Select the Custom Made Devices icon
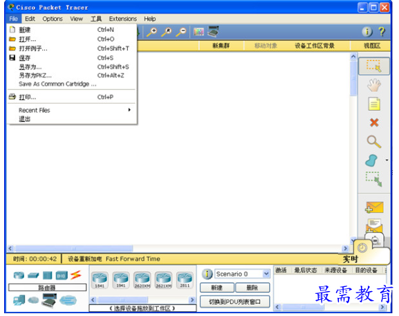This screenshot has width=399, height=316. point(49,300)
